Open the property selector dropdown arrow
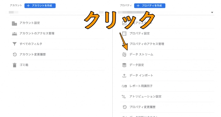Viewport: 221px width, 117px height. 212,13
